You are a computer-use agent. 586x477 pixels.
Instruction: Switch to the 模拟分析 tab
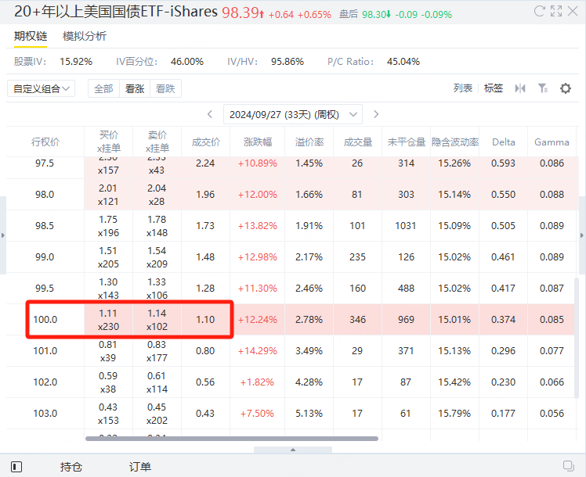pos(85,36)
